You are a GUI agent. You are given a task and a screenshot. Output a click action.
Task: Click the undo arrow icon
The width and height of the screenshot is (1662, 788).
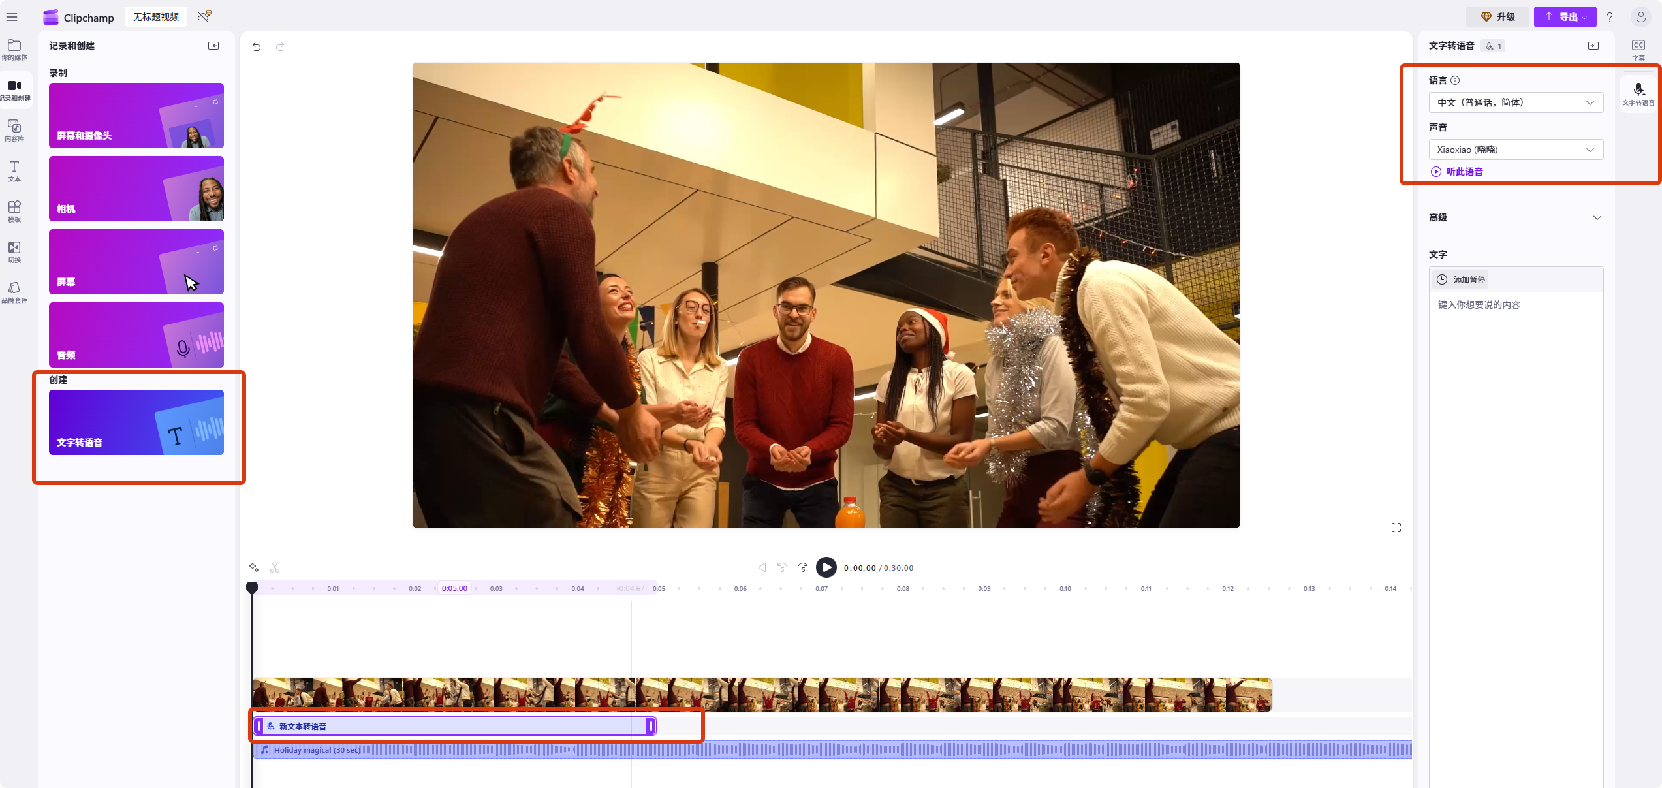(257, 47)
